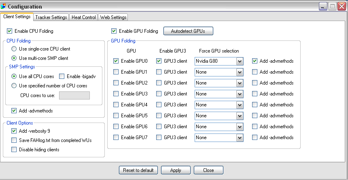This screenshot has height=180, width=348.
Task: Open the Heat Control tab
Action: tap(84, 17)
